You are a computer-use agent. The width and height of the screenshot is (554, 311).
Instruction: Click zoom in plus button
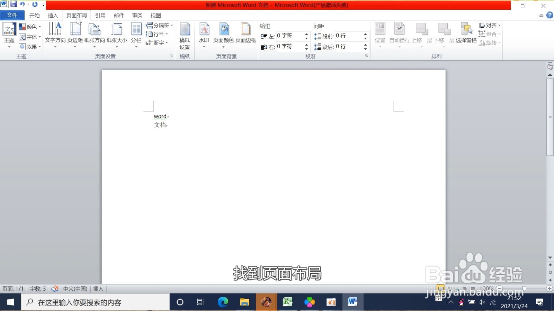coord(549,289)
